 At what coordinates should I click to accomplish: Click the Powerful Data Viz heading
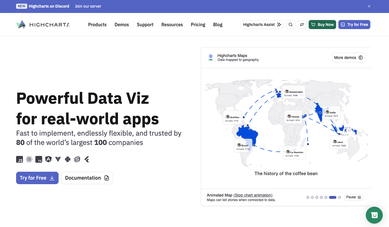[x=88, y=109]
